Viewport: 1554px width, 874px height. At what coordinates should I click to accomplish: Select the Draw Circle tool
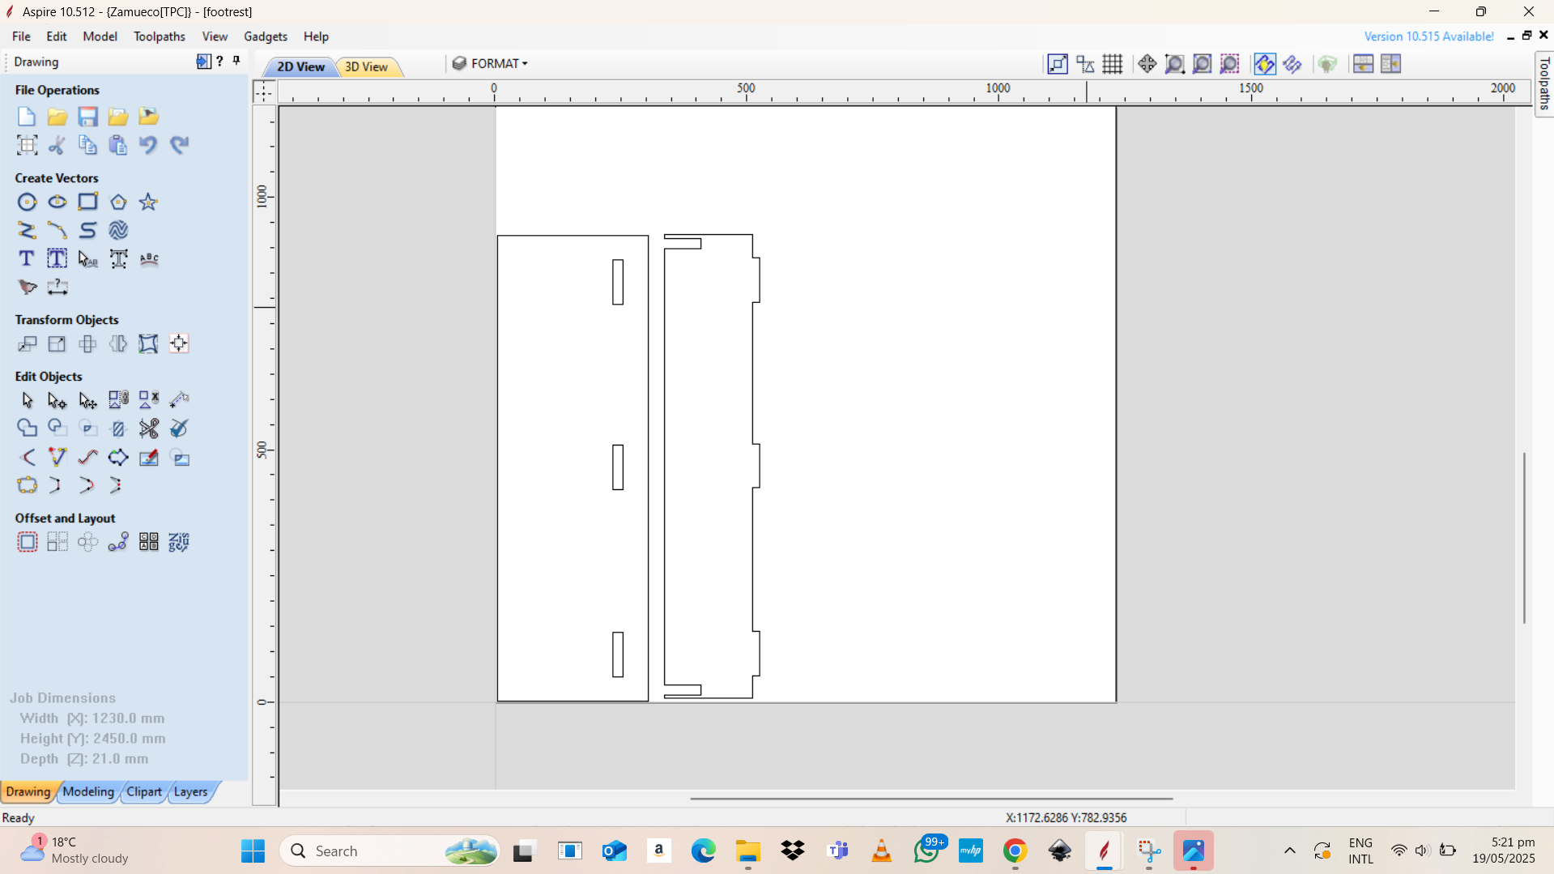pos(27,202)
